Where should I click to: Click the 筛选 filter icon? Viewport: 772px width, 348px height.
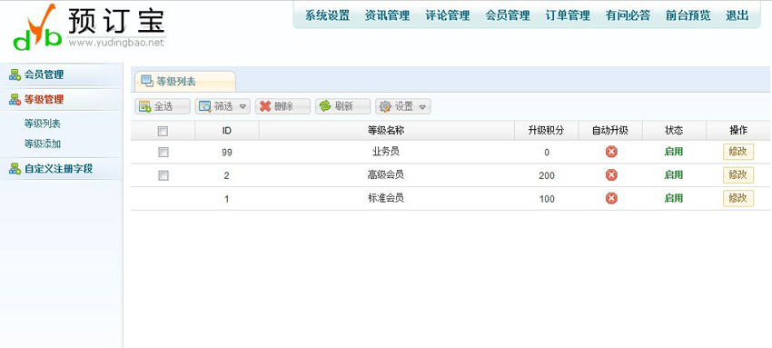coord(205,107)
